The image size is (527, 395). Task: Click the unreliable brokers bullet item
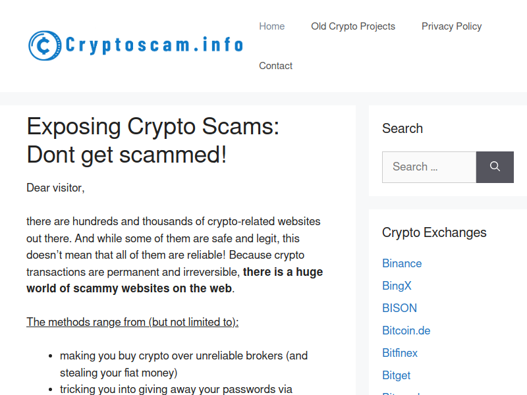click(184, 364)
